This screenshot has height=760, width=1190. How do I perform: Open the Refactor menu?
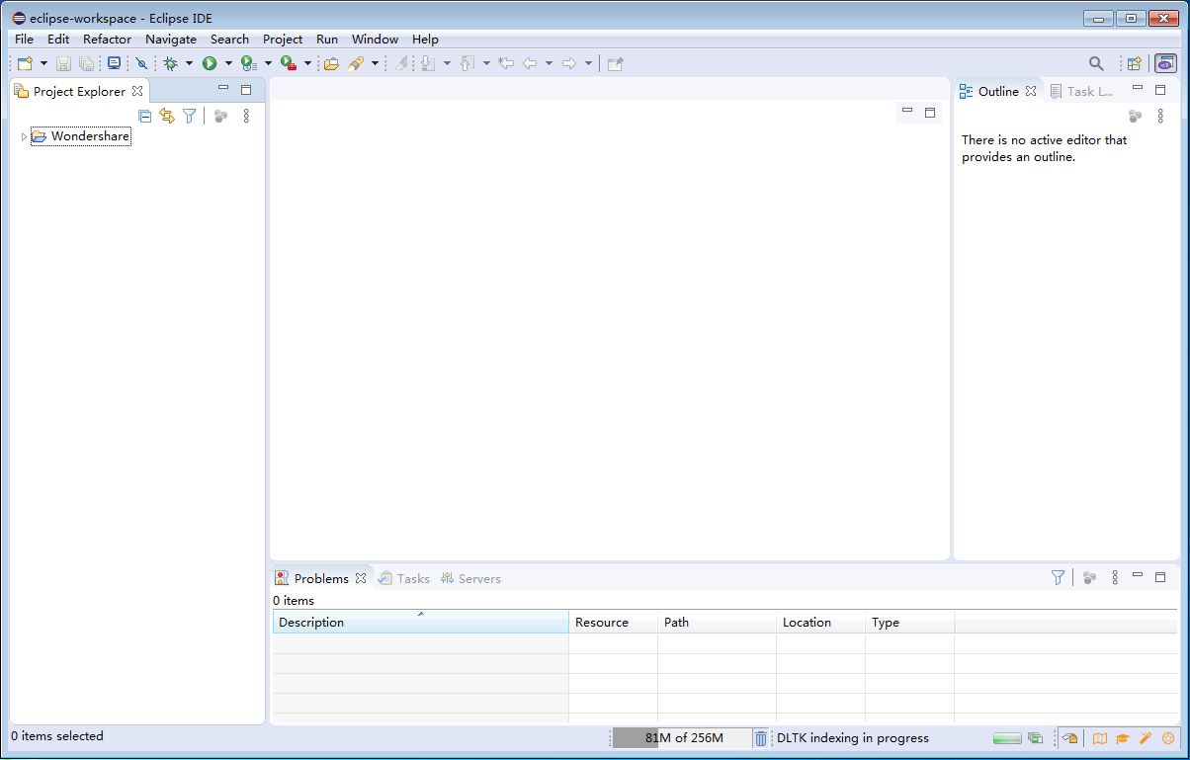pyautogui.click(x=107, y=40)
